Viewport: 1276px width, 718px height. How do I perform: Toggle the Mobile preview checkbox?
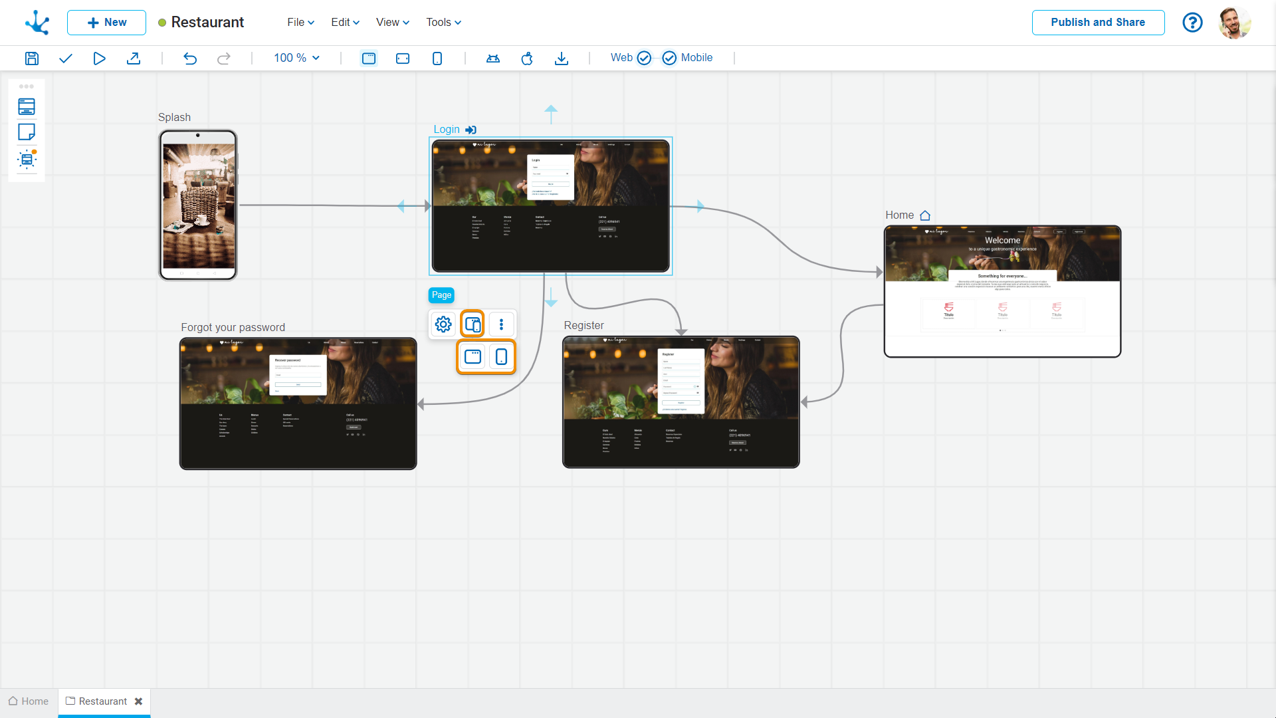[669, 58]
